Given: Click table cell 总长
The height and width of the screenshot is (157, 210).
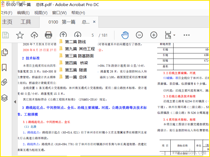Looking at the screenshot, I should (x=165, y=66).
